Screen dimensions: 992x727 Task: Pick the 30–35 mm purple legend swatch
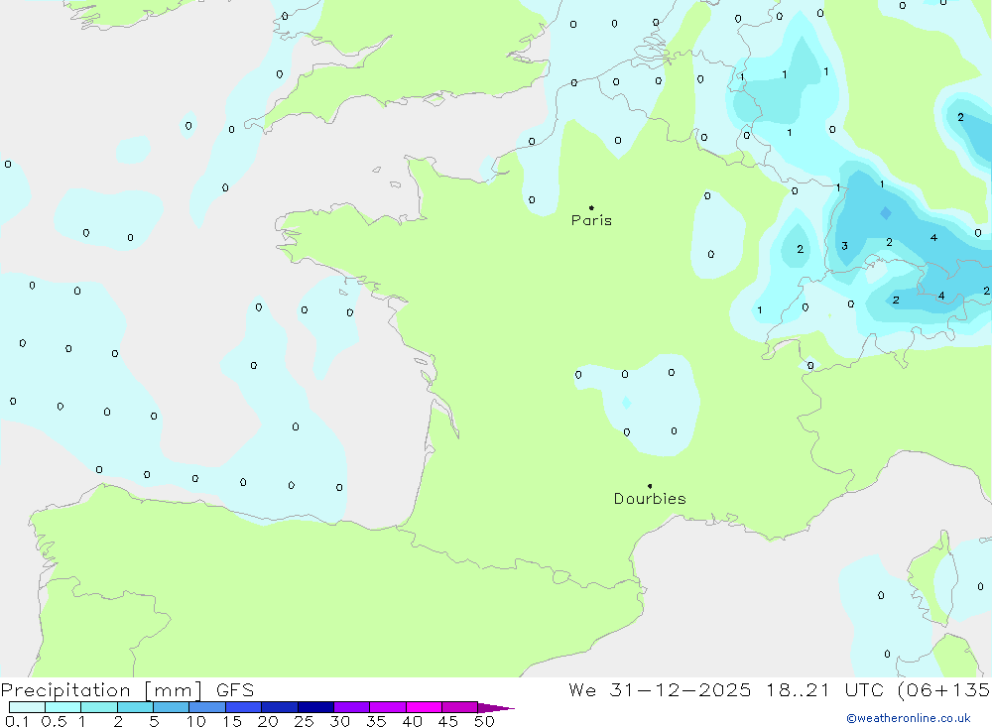352,707
